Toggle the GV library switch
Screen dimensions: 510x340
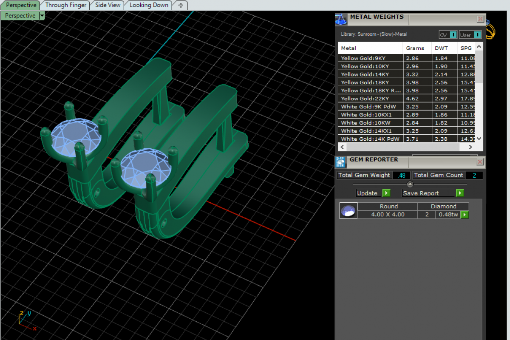click(453, 35)
